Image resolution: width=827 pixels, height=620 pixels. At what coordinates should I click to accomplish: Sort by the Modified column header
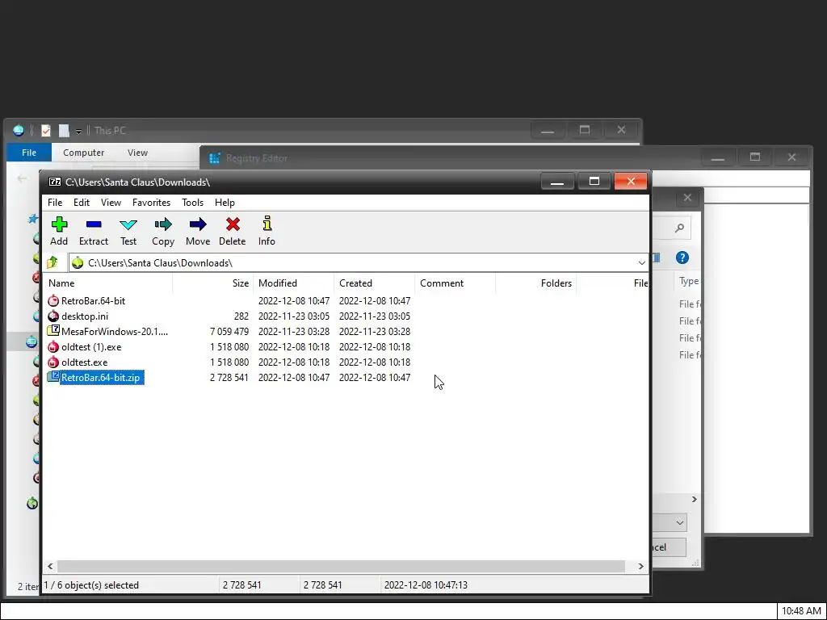(x=294, y=283)
